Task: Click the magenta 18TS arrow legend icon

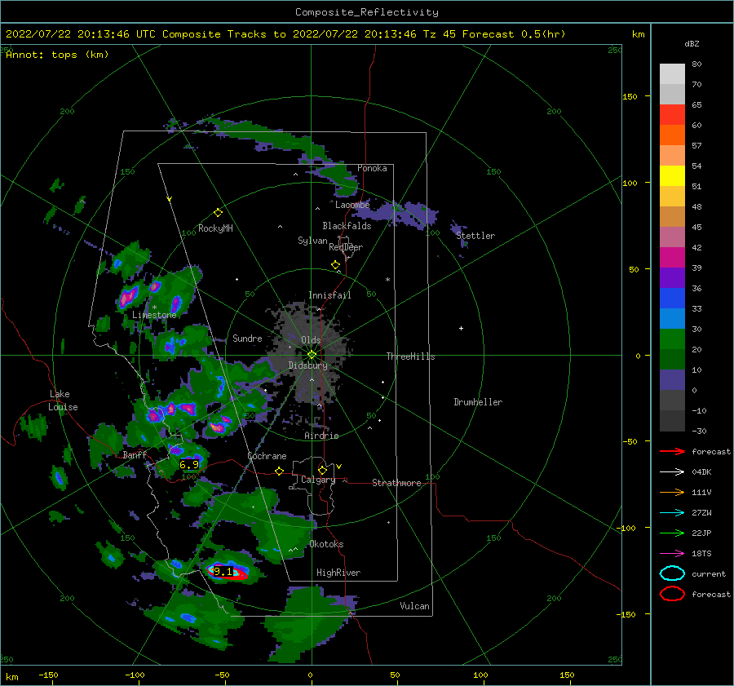Action: pos(672,554)
